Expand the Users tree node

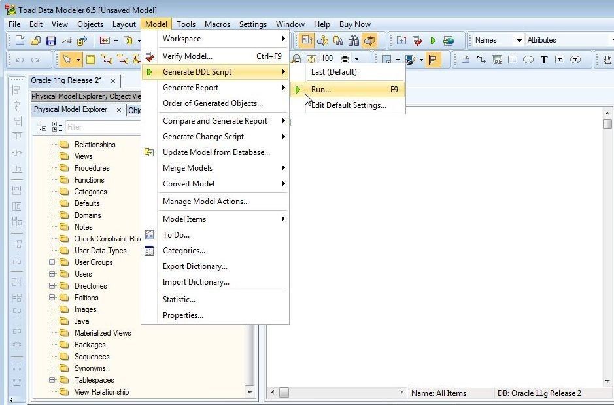52,273
